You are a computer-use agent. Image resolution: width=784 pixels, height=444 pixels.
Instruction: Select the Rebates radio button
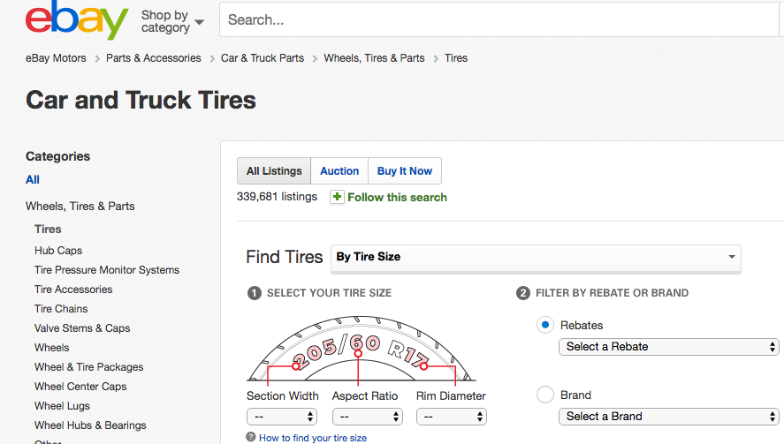[545, 325]
